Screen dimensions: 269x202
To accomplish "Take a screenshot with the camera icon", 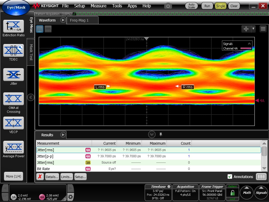I will coord(168,6).
